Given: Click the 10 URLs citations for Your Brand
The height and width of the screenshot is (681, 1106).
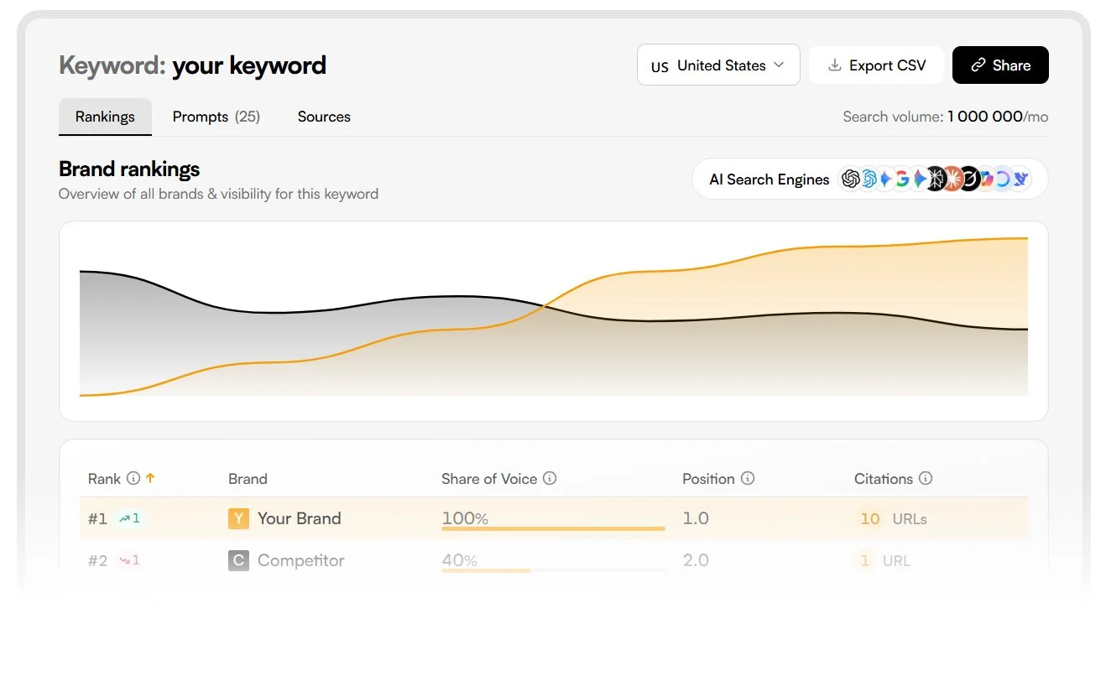Looking at the screenshot, I should tap(891, 518).
